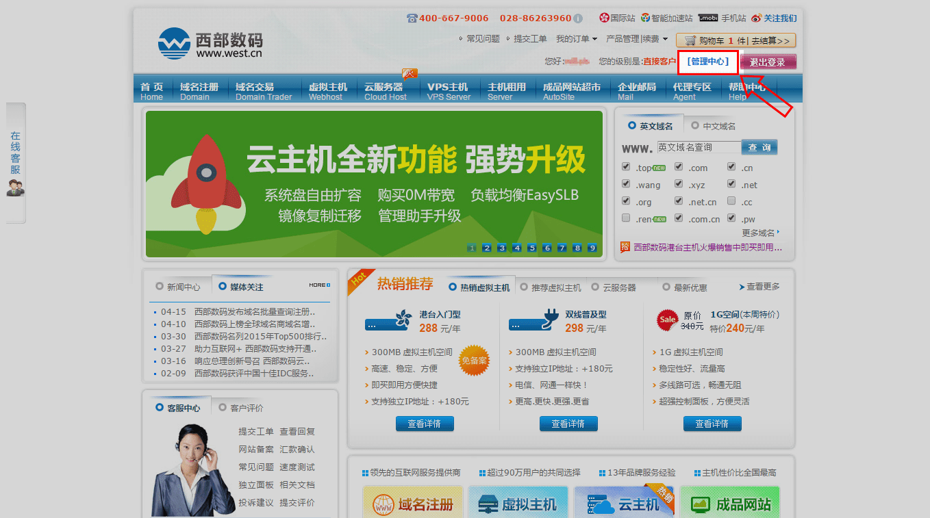Click the shopping cart icon
This screenshot has height=518, width=930.
coord(690,40)
